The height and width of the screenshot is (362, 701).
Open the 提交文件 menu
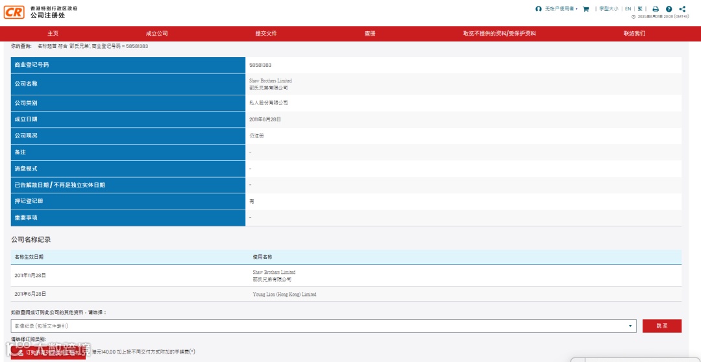tap(266, 34)
